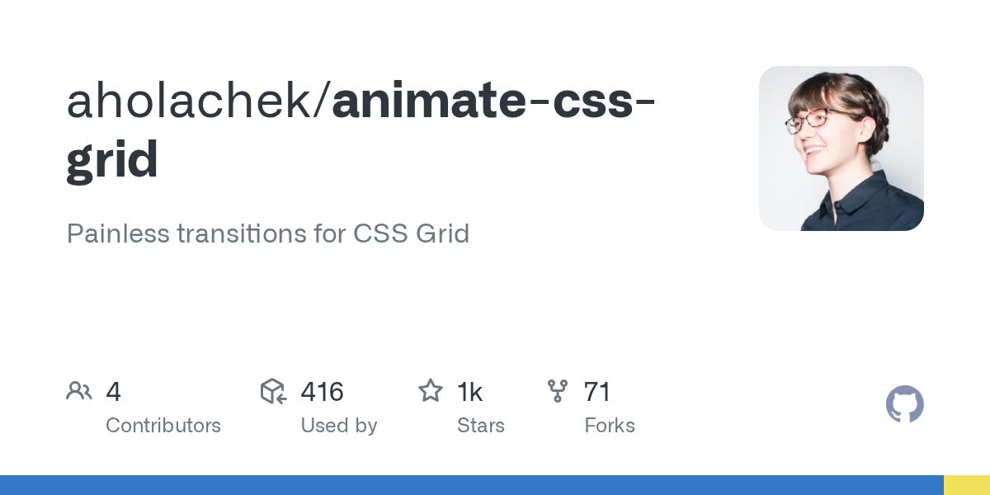This screenshot has height=495, width=990.
Task: Click the Forks label
Action: pyautogui.click(x=610, y=426)
